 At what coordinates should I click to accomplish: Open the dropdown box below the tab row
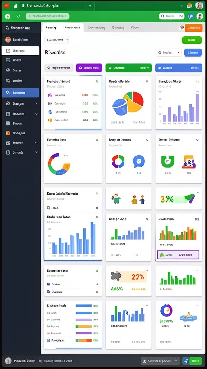[56, 40]
